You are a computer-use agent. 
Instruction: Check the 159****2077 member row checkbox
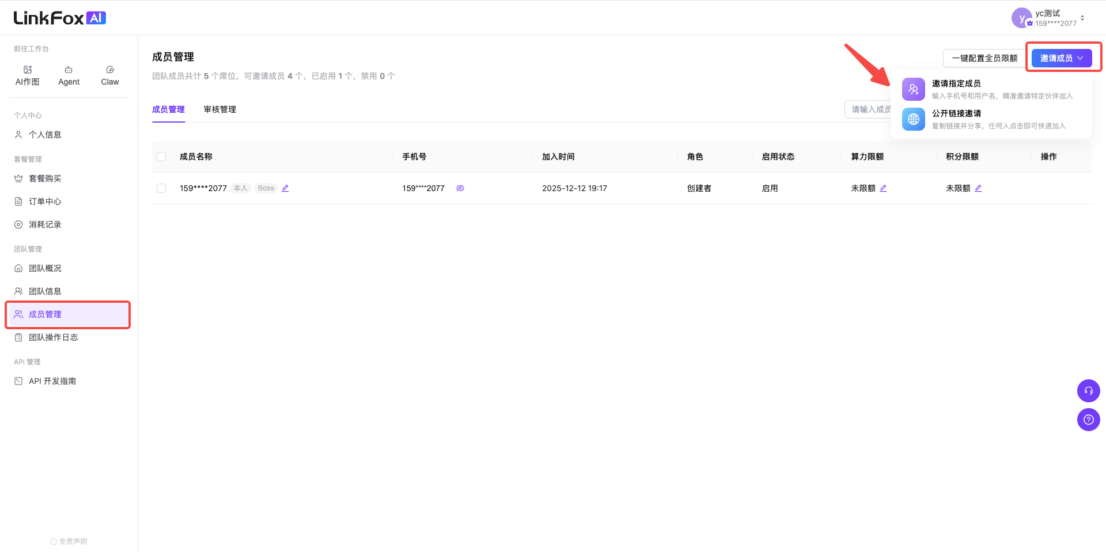161,188
